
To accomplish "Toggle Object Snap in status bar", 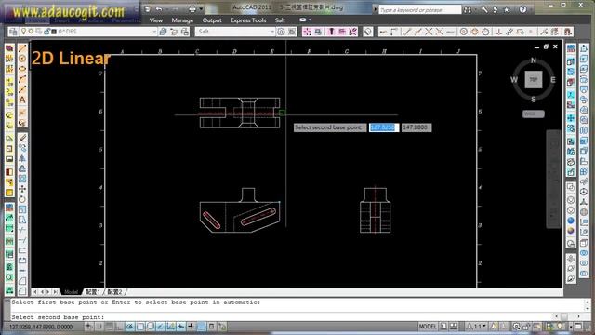I will tap(140, 327).
